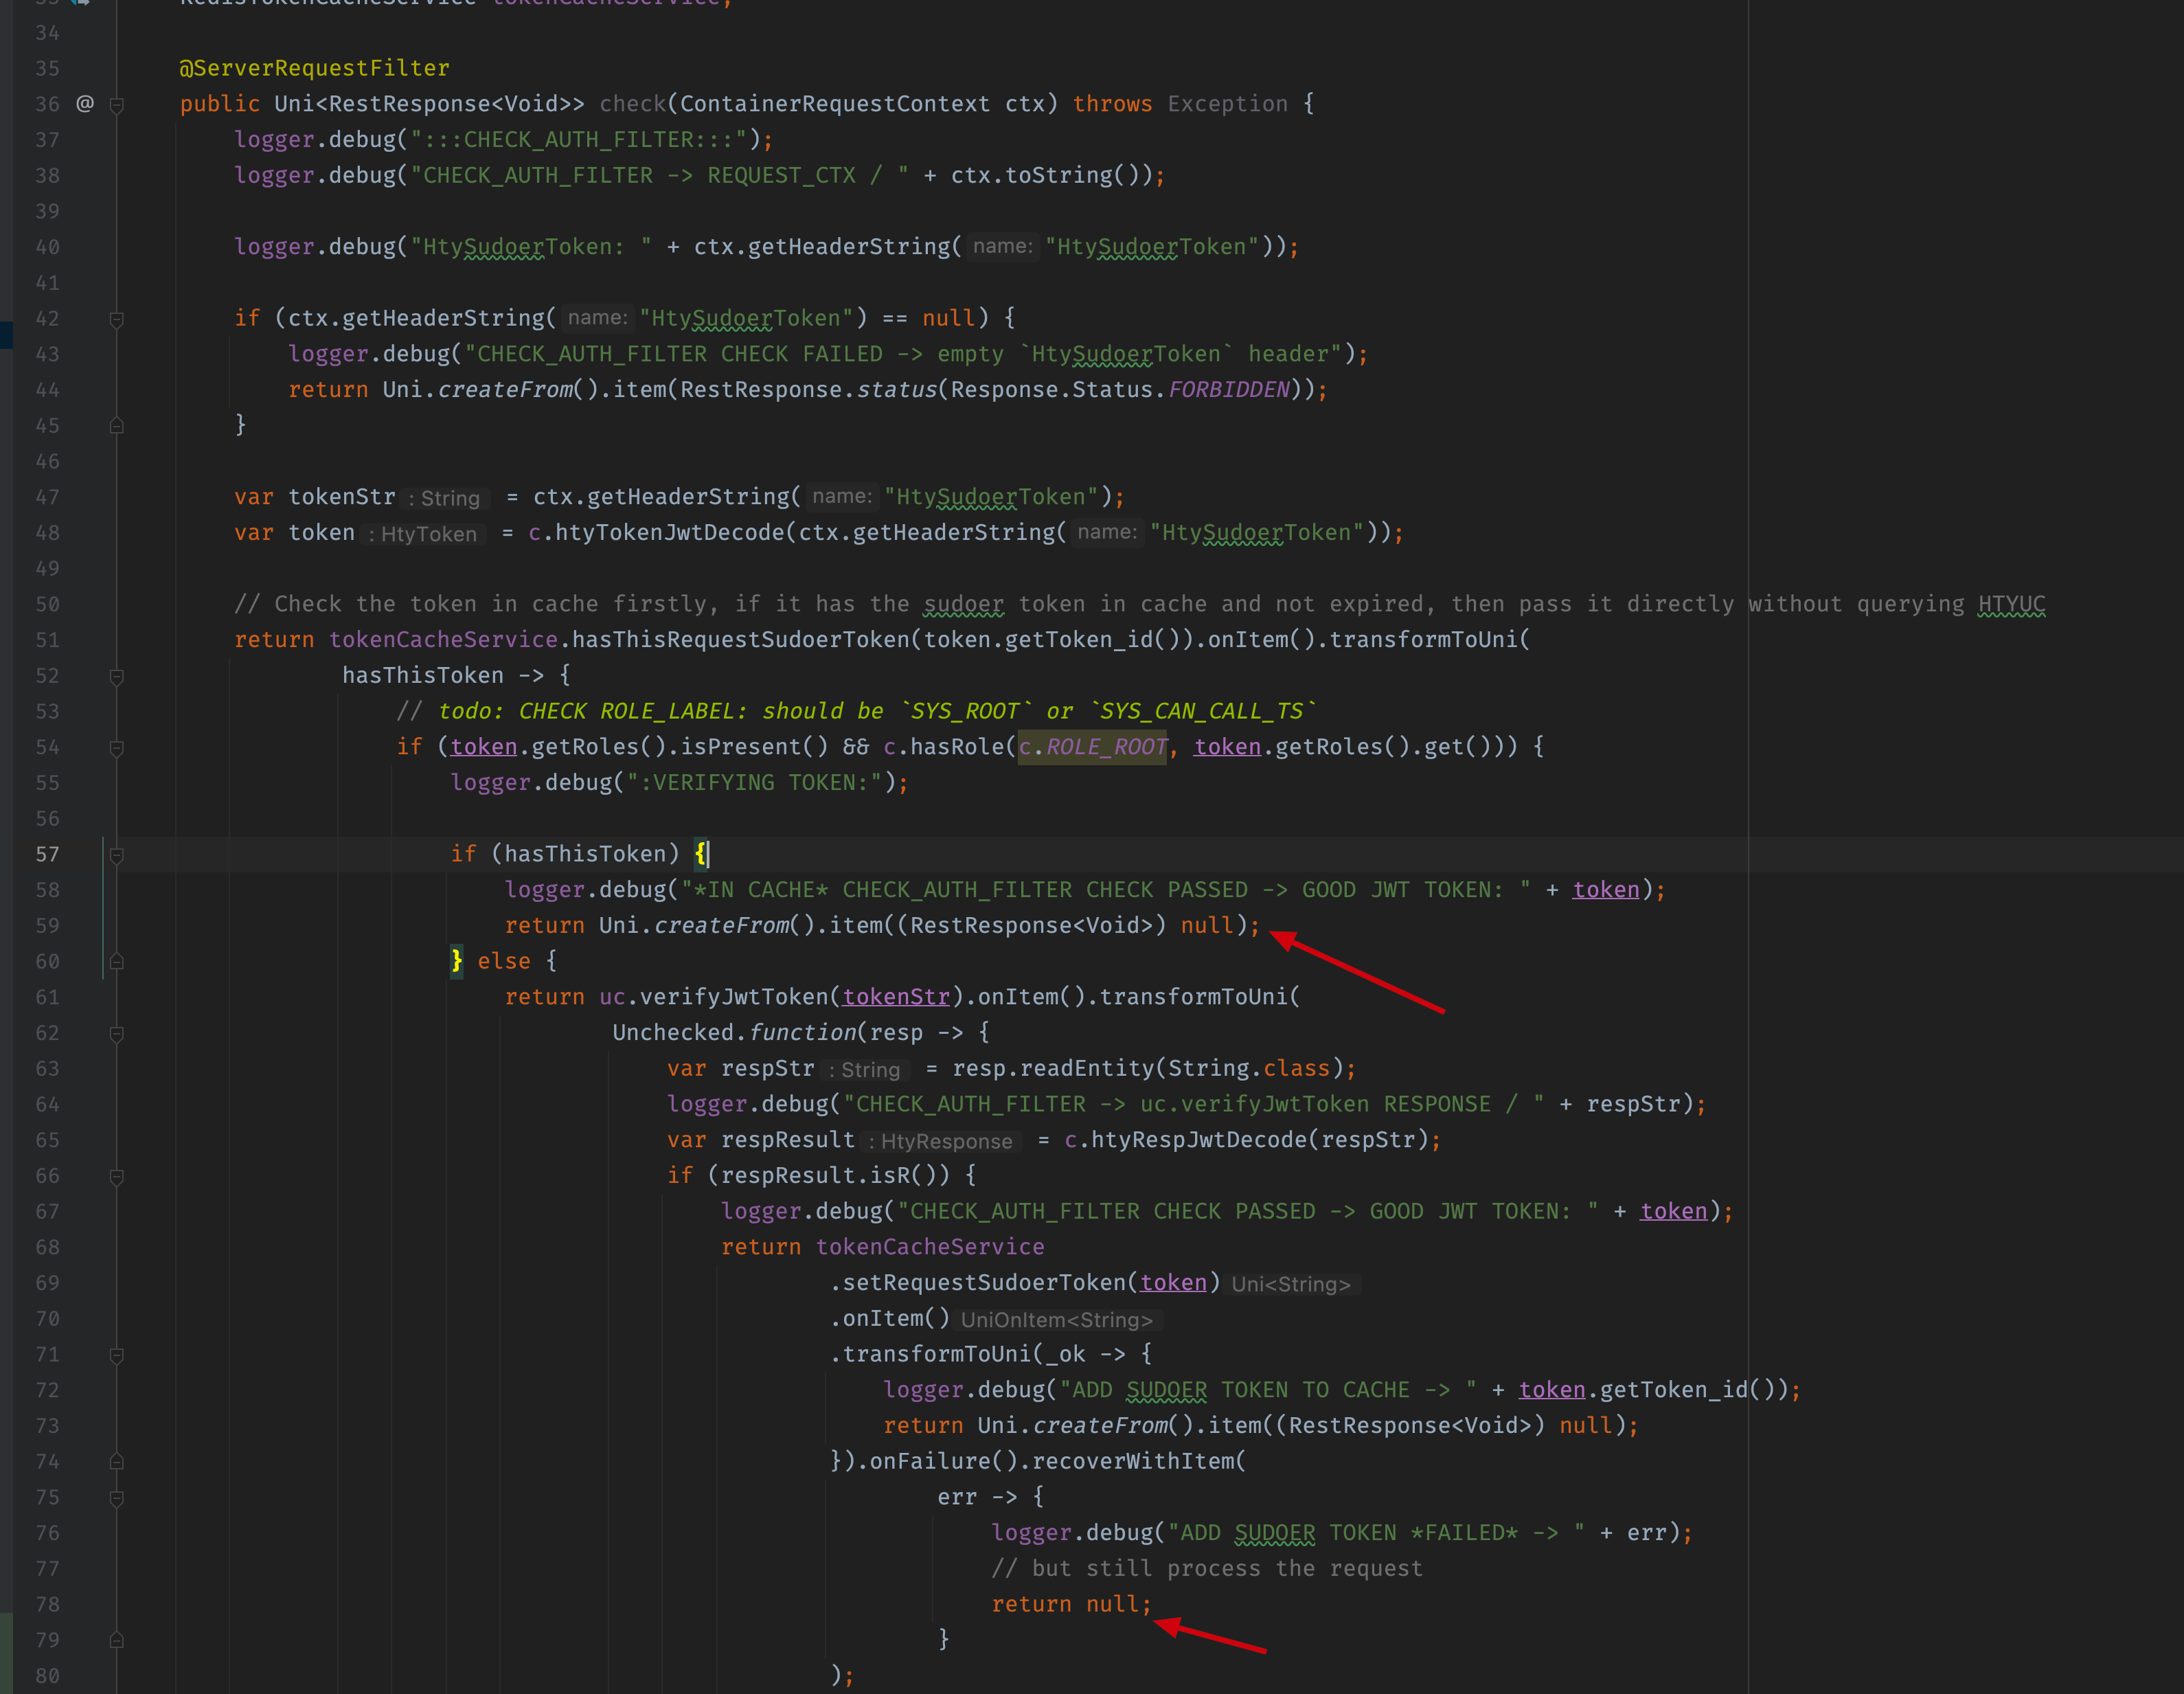Click line number 57 in the gutter
This screenshot has height=1694, width=2184.
[x=47, y=855]
